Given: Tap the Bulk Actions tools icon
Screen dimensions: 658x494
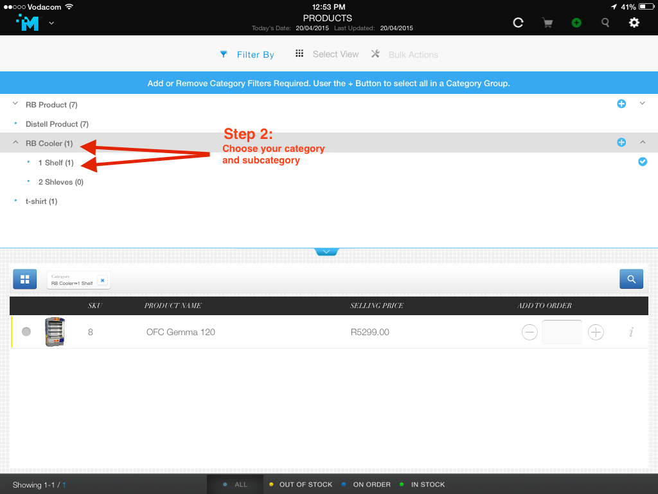Looking at the screenshot, I should (375, 54).
